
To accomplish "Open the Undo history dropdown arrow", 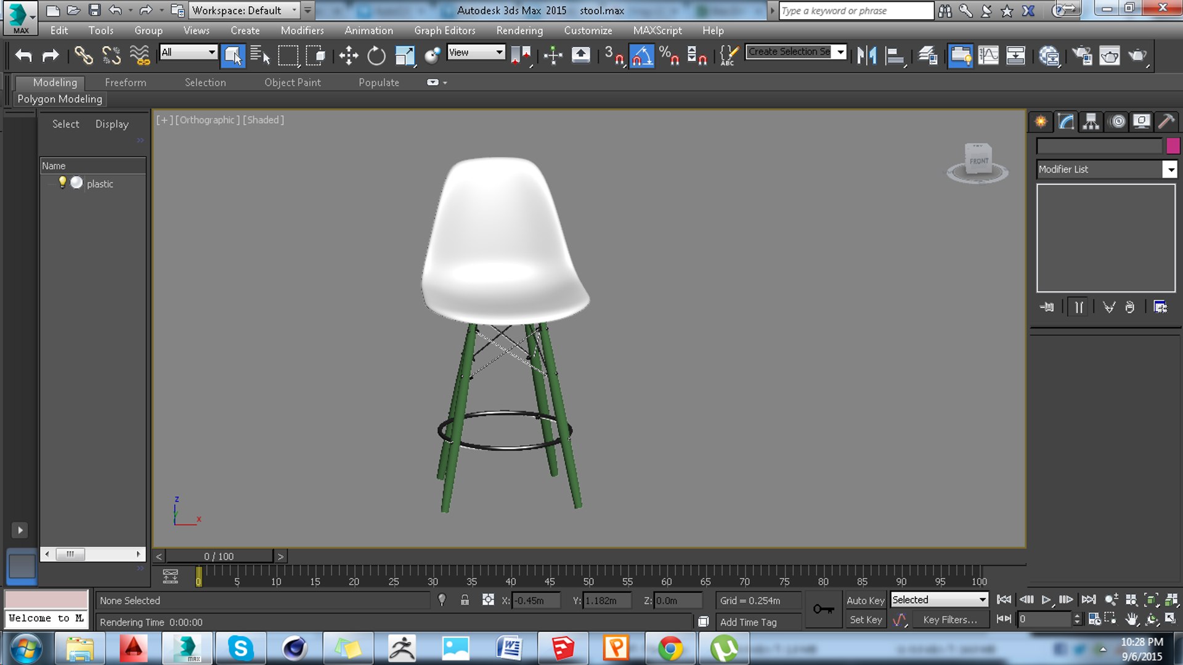I will point(130,10).
